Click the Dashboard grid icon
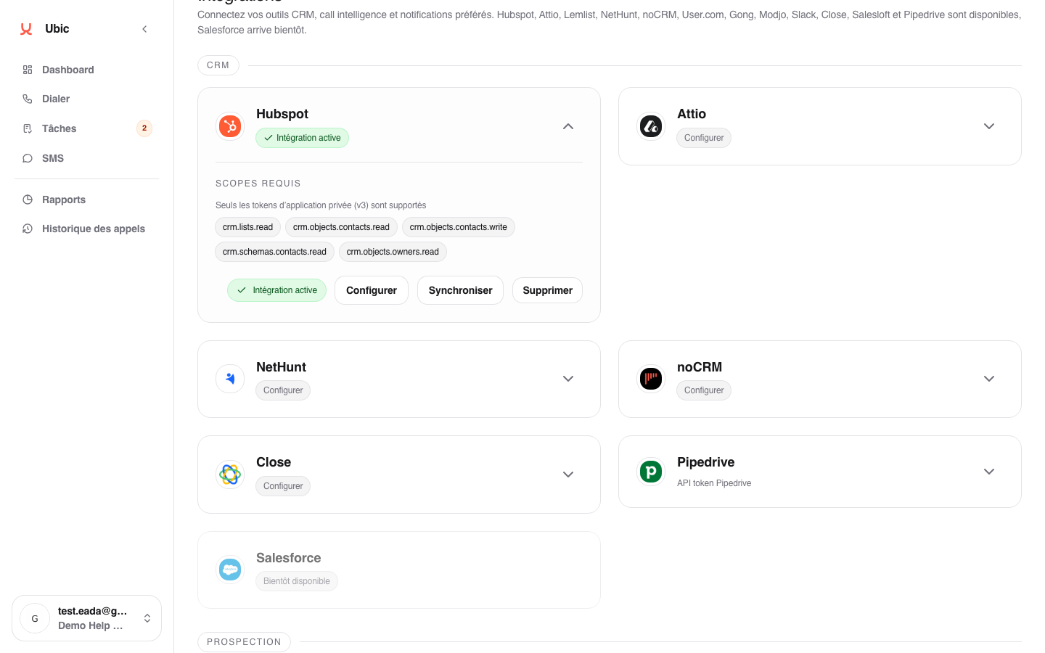The width and height of the screenshot is (1045, 653). coord(28,70)
